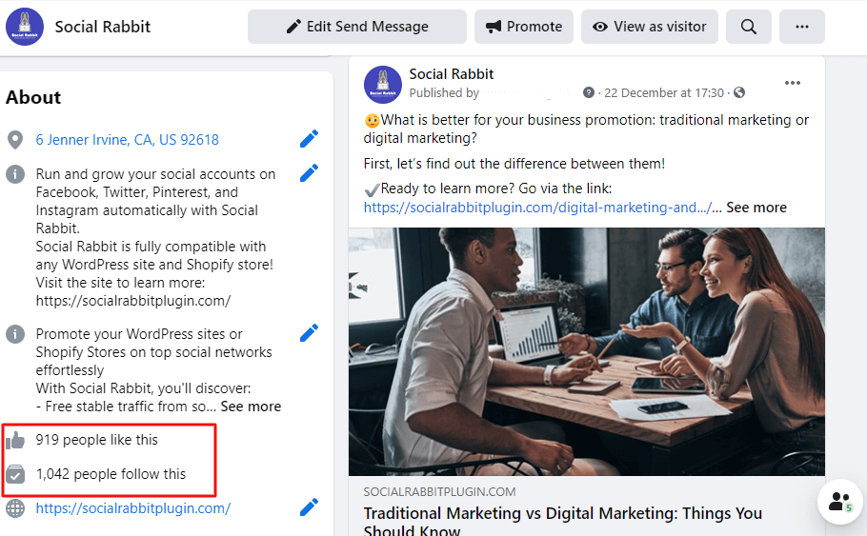The width and height of the screenshot is (867, 536).
Task: Open the Traditional Marketing vs Digital Marketing headline
Action: pyautogui.click(x=562, y=522)
